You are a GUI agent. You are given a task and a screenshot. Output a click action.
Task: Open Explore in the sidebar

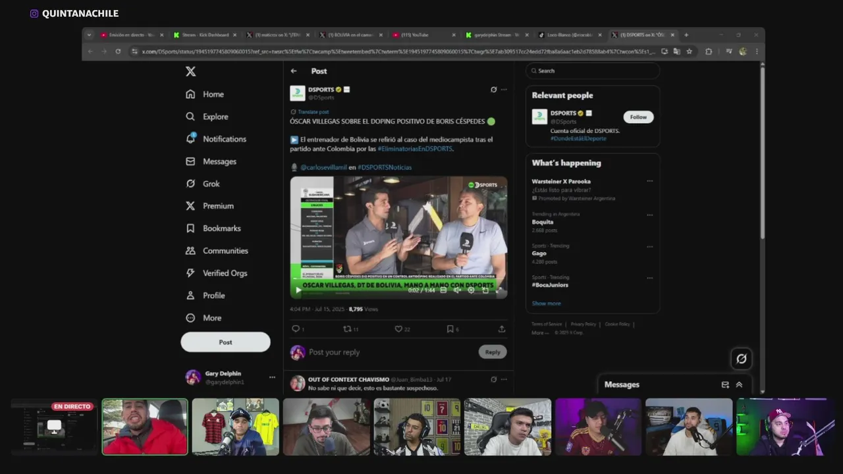point(207,117)
